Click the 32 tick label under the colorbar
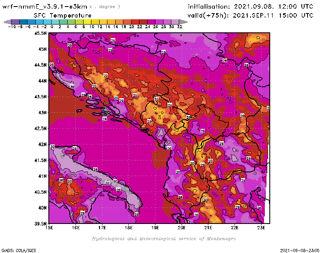 pos(180,27)
